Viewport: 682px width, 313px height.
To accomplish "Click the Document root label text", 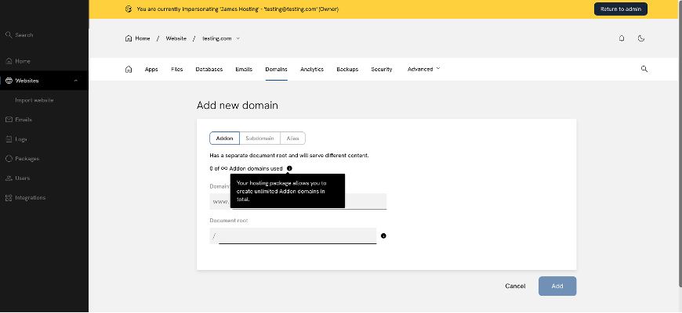I will pos(229,220).
